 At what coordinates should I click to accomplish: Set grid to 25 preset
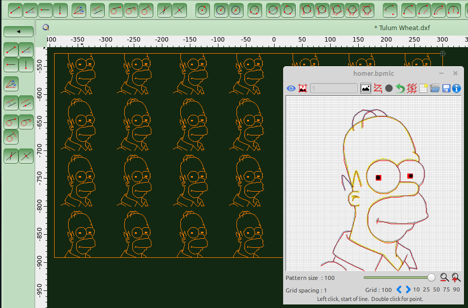click(426, 289)
